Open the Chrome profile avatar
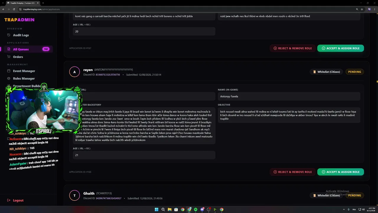Viewport: 378px width, 213px height. coord(369,9)
